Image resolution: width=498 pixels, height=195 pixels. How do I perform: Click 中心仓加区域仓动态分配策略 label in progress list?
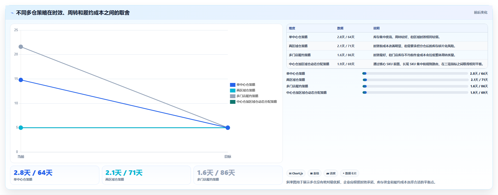tap(306, 93)
